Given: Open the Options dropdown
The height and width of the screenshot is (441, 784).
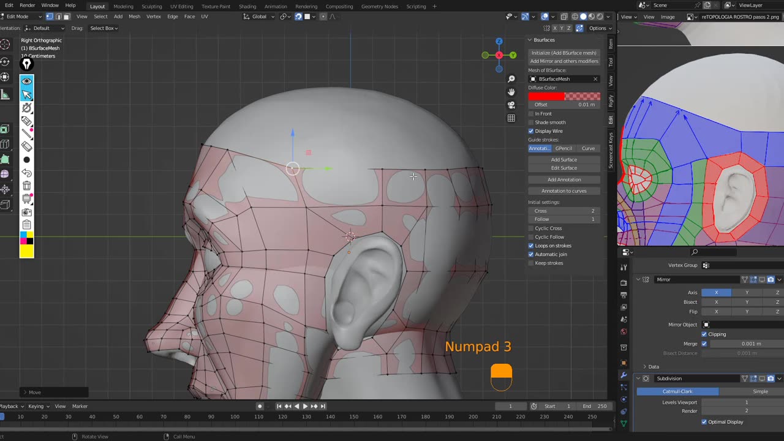Looking at the screenshot, I should tap(600, 28).
